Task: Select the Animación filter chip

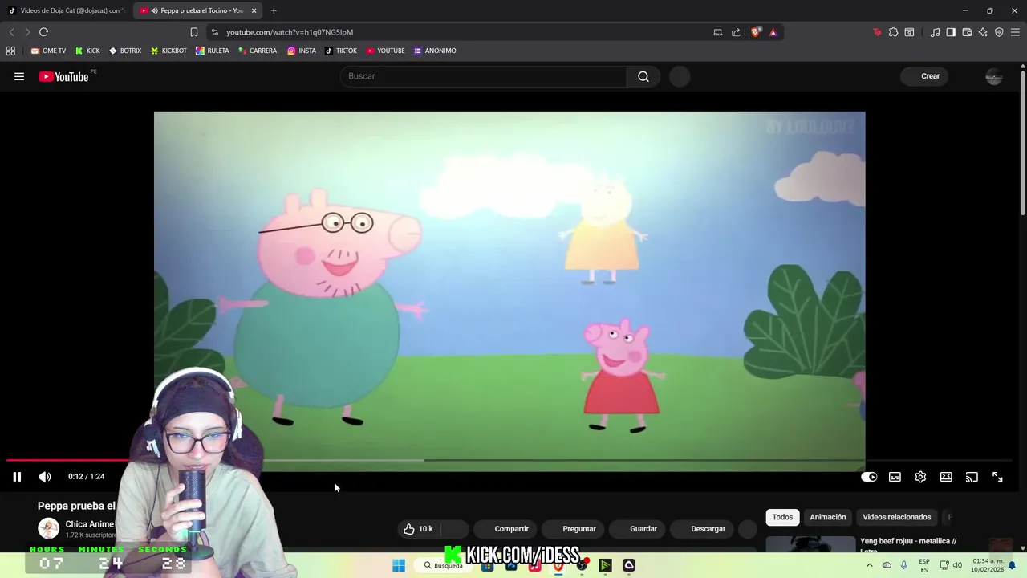Action: [x=827, y=517]
